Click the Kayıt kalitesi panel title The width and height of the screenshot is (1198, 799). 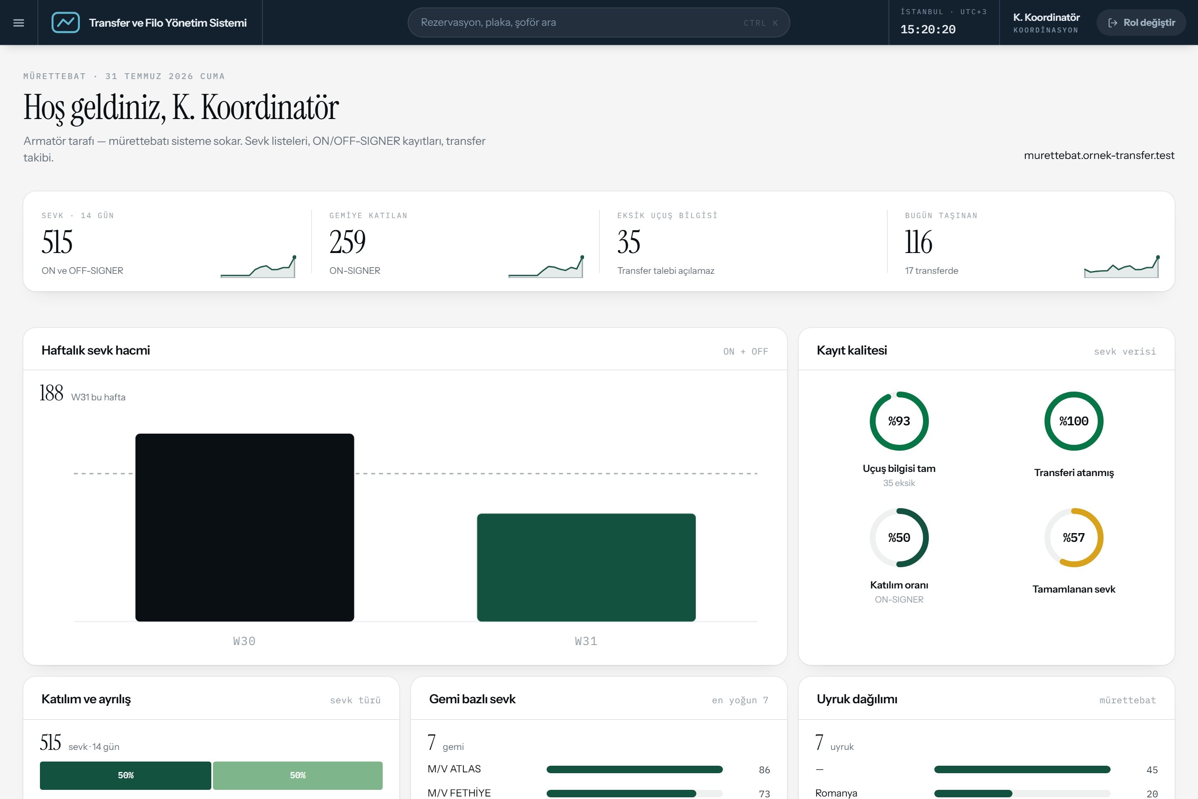click(x=851, y=350)
